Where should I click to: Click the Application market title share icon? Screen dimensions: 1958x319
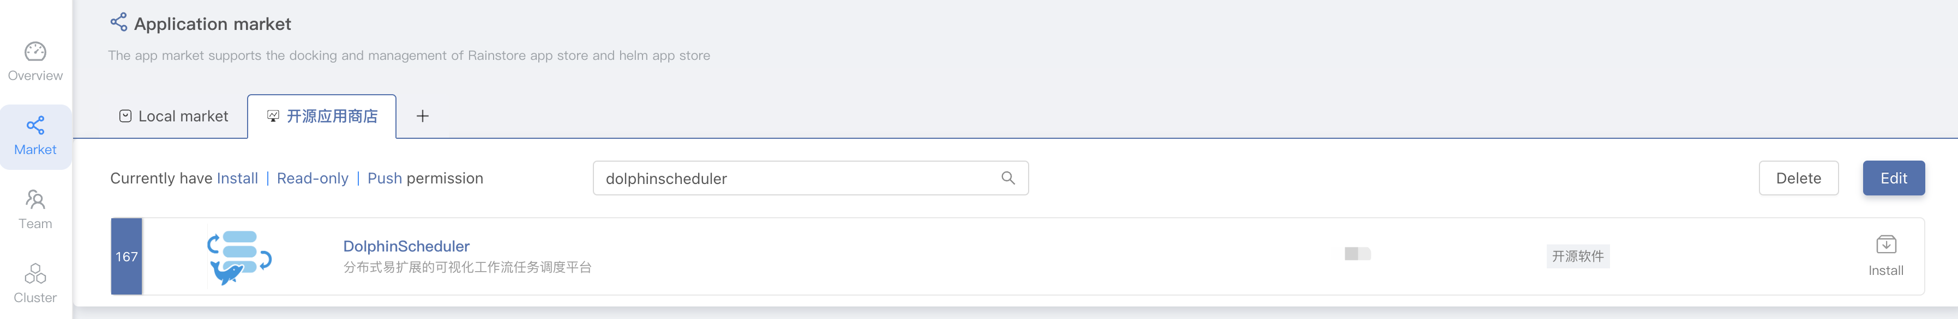coord(118,22)
